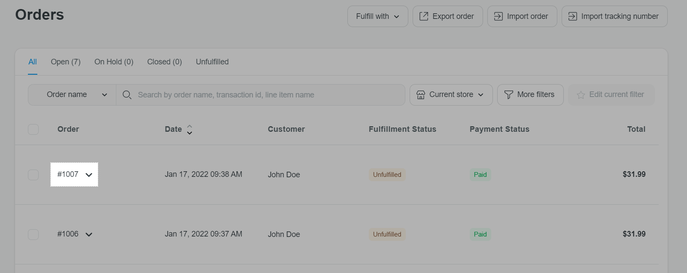Image resolution: width=687 pixels, height=273 pixels.
Task: Click the Import tracking number icon
Action: [572, 16]
